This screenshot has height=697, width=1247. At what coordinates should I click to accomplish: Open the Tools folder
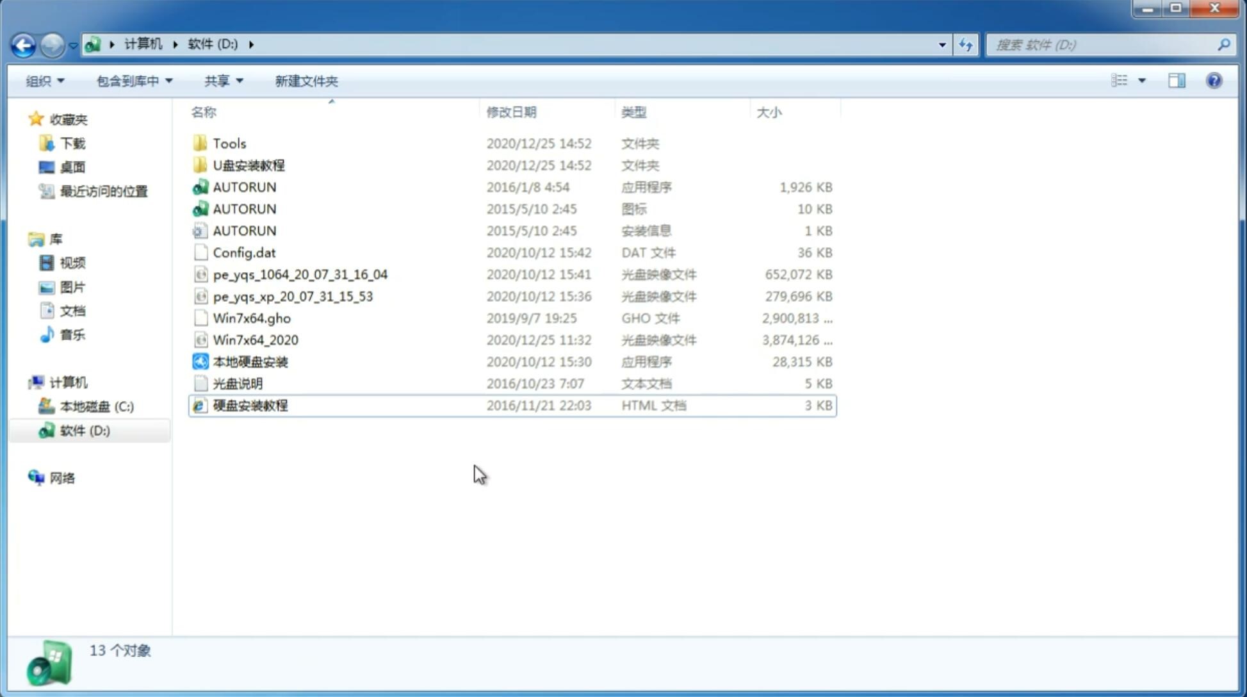228,143
